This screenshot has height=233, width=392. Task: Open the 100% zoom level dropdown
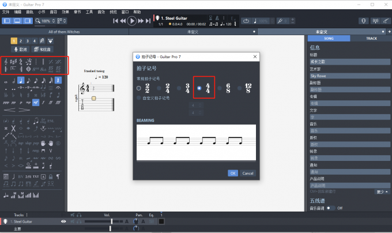tap(47, 21)
